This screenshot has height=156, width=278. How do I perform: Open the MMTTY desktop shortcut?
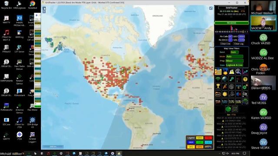click(7, 19)
